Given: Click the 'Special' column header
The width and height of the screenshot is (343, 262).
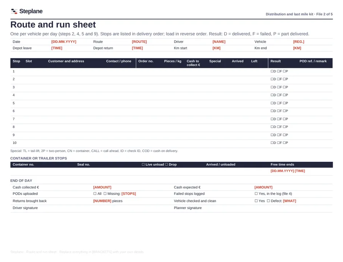Looking at the screenshot, I should (x=215, y=61).
